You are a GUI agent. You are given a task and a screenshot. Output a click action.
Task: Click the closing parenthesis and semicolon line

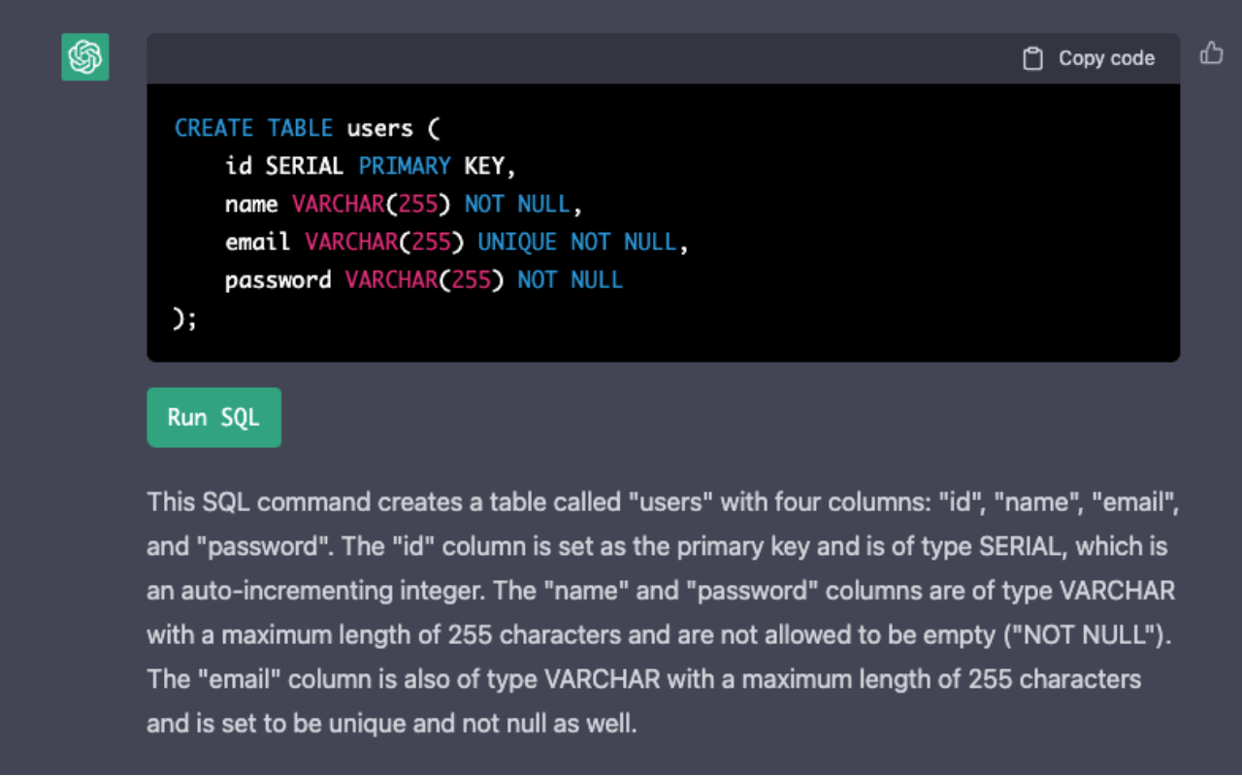click(184, 318)
